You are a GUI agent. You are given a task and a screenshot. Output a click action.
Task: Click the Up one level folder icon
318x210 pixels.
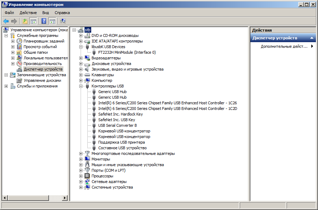pos(25,21)
